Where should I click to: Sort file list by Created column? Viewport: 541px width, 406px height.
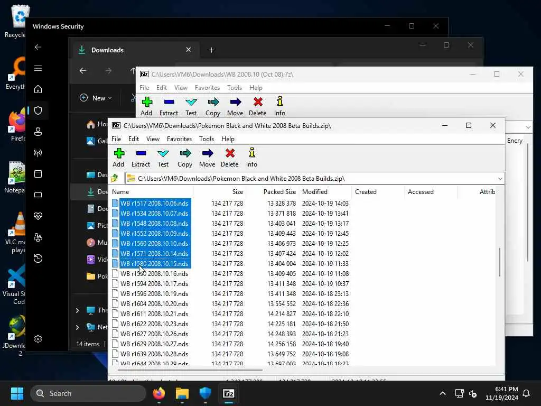(378, 191)
